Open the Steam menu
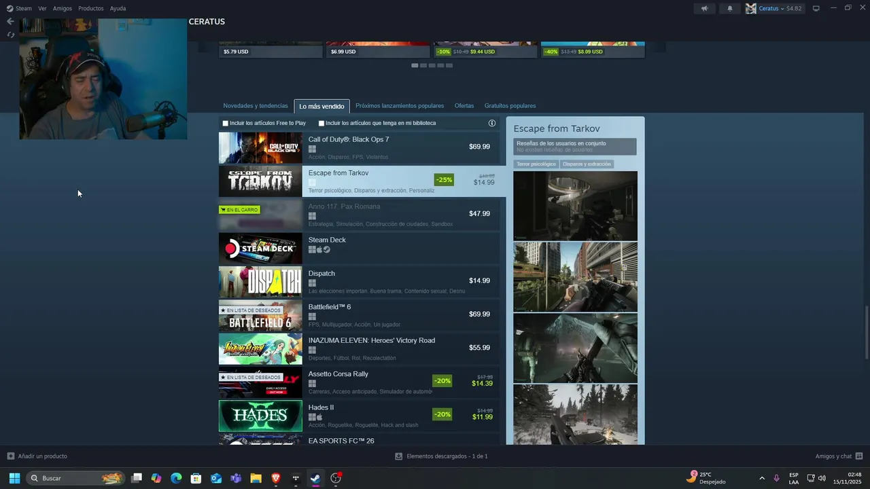870x489 pixels. (x=24, y=8)
